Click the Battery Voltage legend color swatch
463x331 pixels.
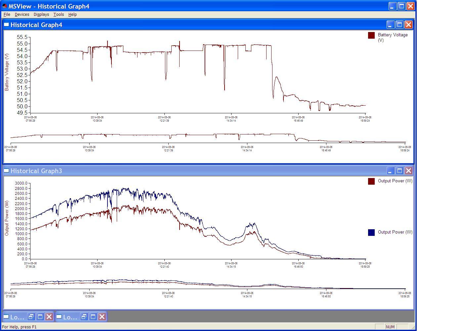point(371,35)
